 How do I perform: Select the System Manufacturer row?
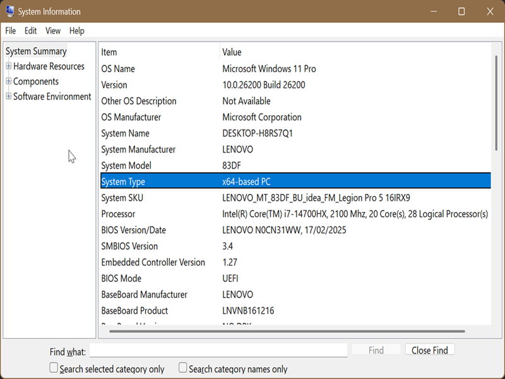(295, 149)
